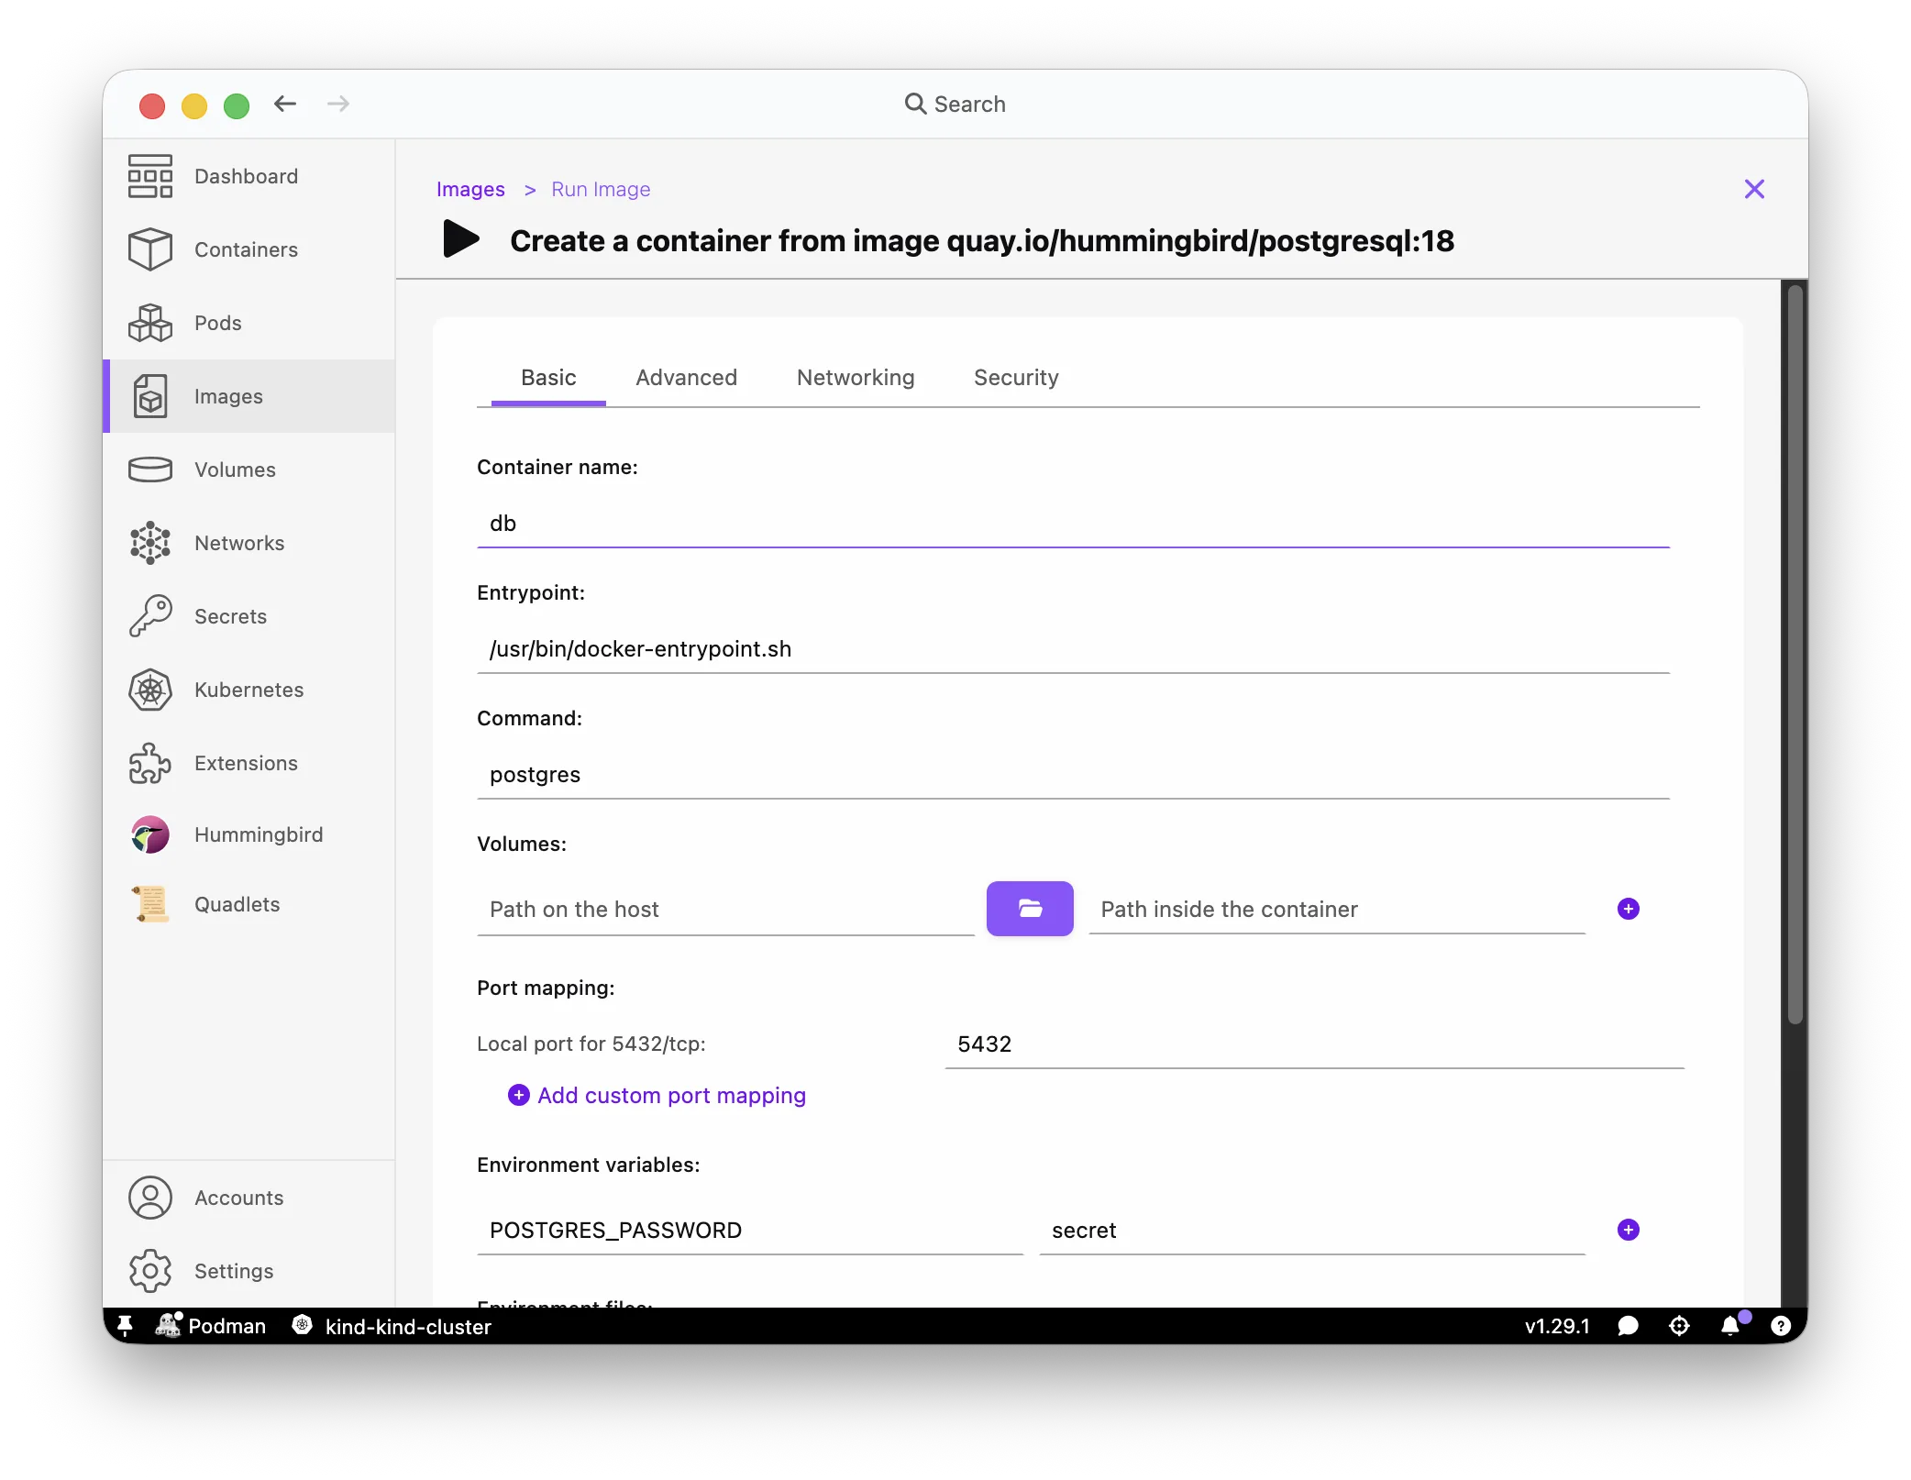Click the kind-kind-cluster Kubernetes context icon

tap(302, 1326)
